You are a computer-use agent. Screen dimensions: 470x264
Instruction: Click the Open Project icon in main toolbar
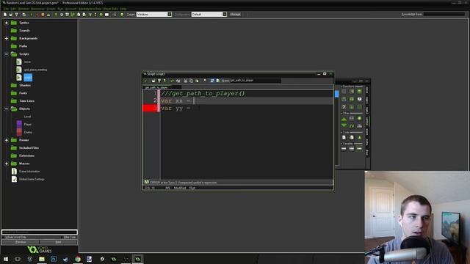(x=11, y=15)
